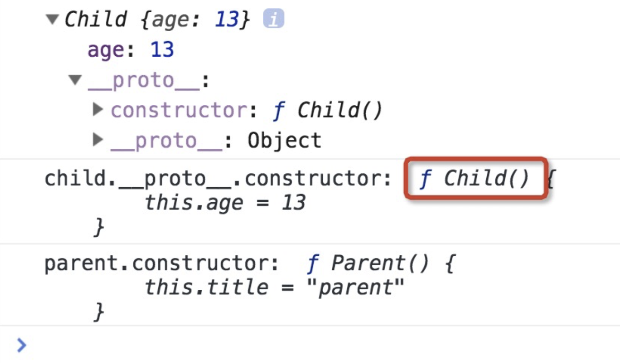Click the console prompt chevron icon

click(x=21, y=345)
